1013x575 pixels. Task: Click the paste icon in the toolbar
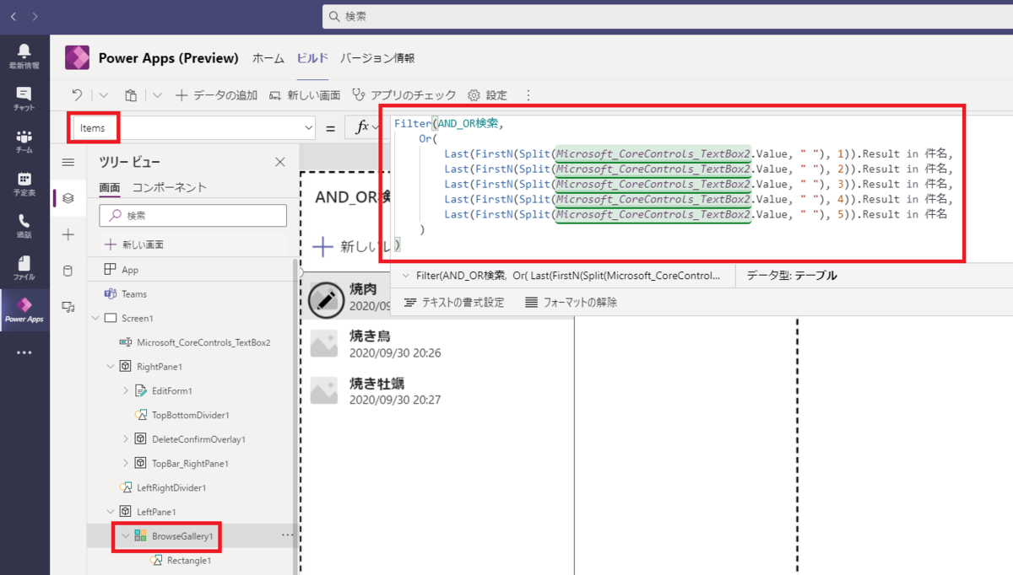pyautogui.click(x=131, y=95)
